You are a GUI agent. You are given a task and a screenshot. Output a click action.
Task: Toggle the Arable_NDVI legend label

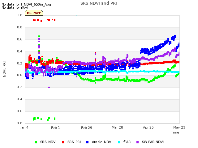tap(102, 142)
